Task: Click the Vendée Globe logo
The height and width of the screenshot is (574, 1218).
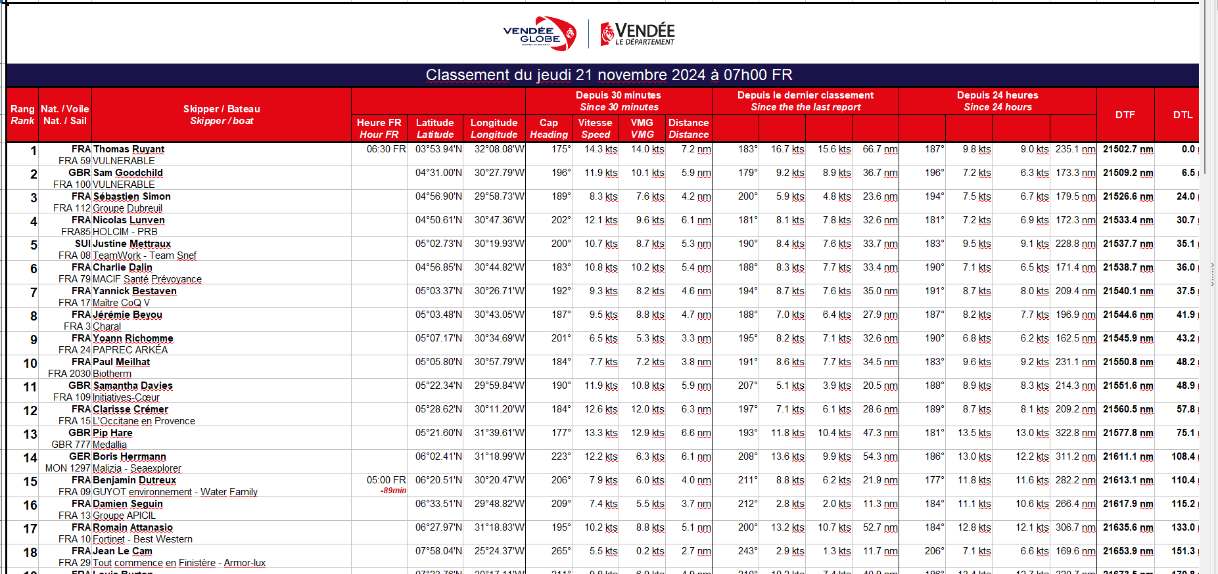Action: click(540, 33)
